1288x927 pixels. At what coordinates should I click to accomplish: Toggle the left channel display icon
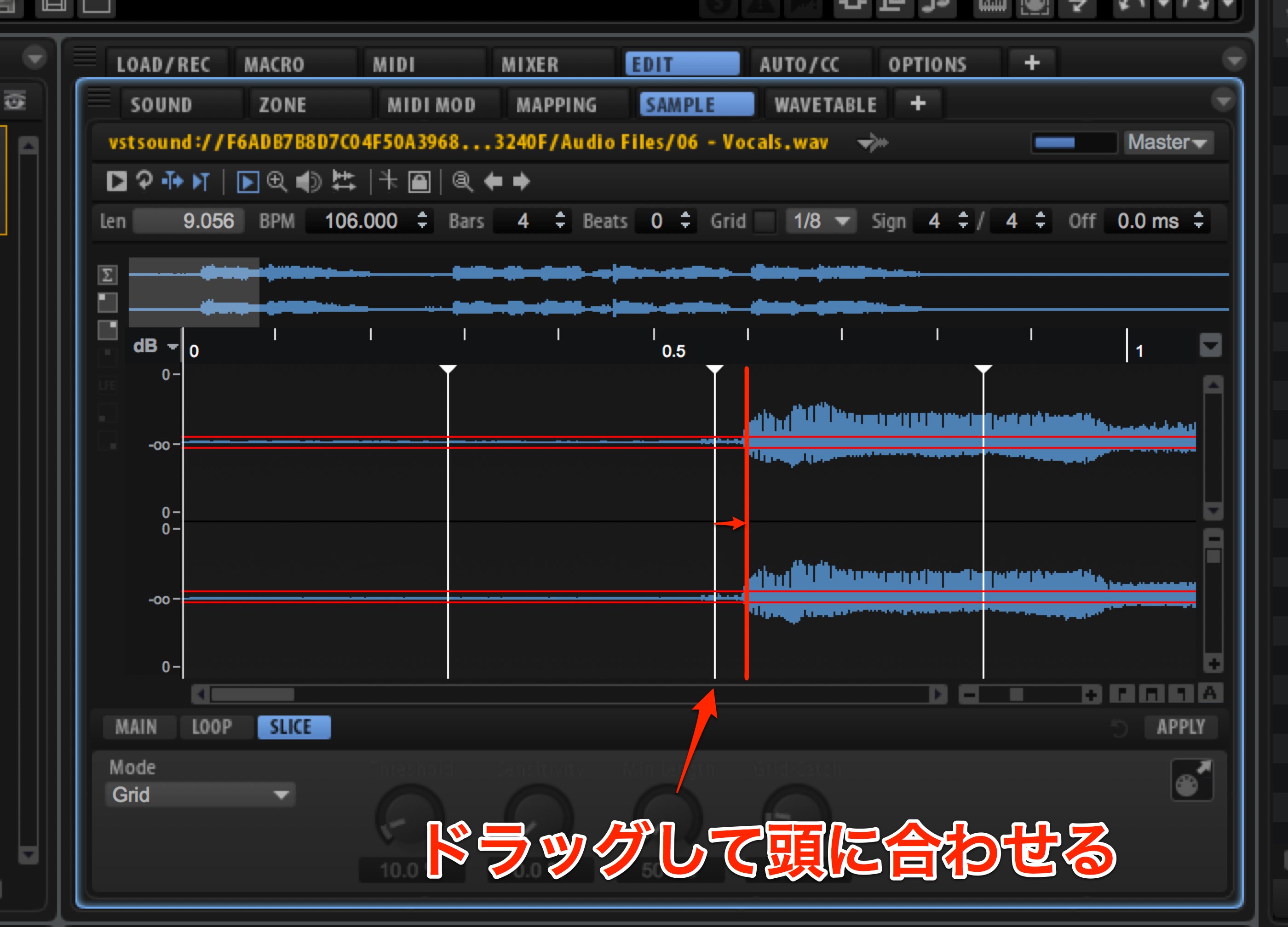pos(107,303)
